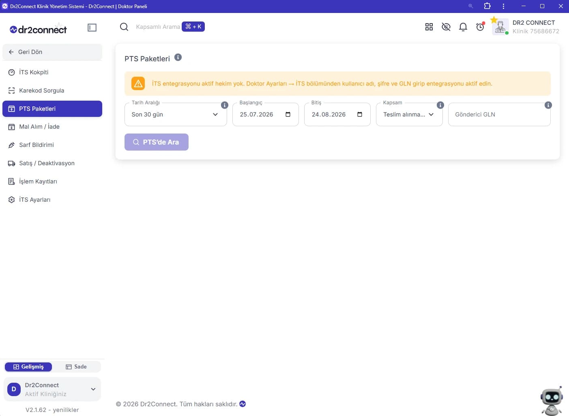Open Satış / Deaktivasyon menu item
Image resolution: width=569 pixels, height=416 pixels.
pos(52,163)
